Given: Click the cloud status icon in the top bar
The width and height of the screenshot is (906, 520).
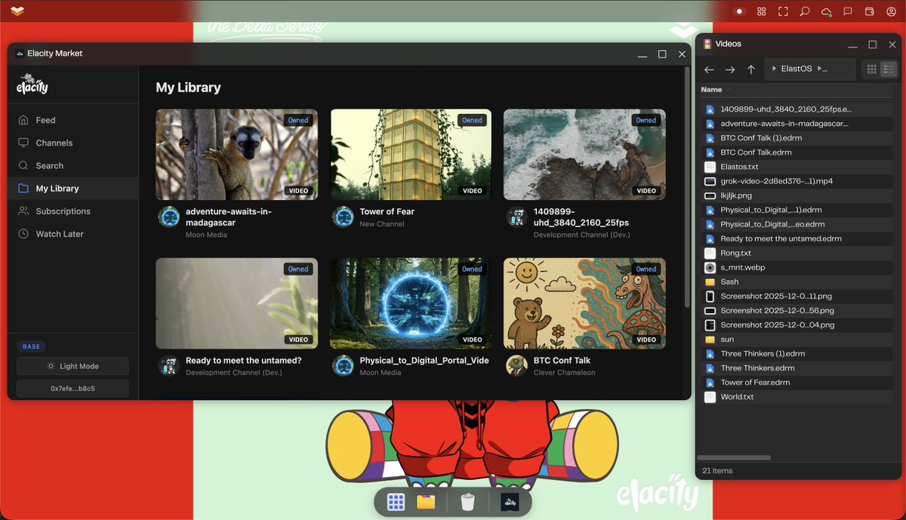Looking at the screenshot, I should coord(827,11).
